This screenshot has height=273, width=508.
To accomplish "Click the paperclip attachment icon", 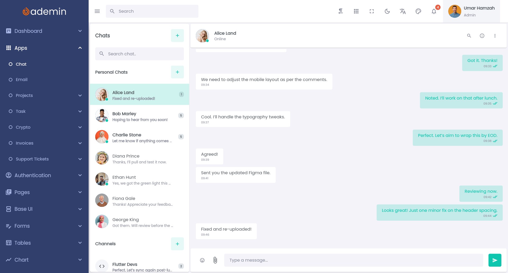I will pyautogui.click(x=215, y=260).
